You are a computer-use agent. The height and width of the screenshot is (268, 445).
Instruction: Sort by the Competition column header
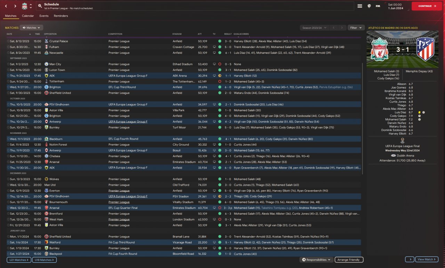[115, 34]
